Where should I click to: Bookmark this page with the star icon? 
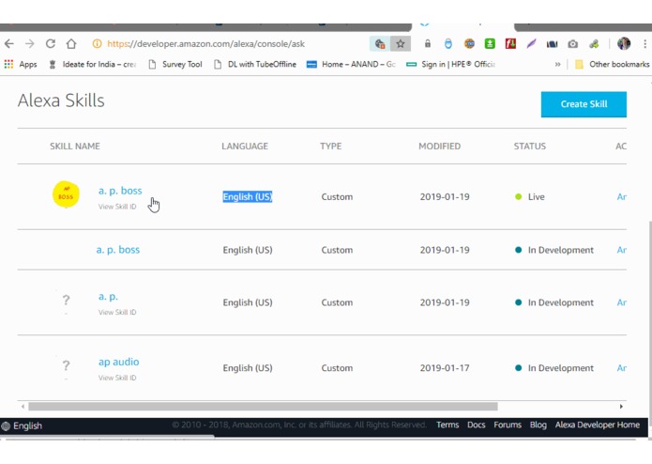click(x=401, y=44)
